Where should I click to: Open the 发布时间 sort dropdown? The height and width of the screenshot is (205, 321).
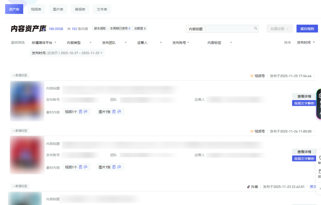click(306, 43)
